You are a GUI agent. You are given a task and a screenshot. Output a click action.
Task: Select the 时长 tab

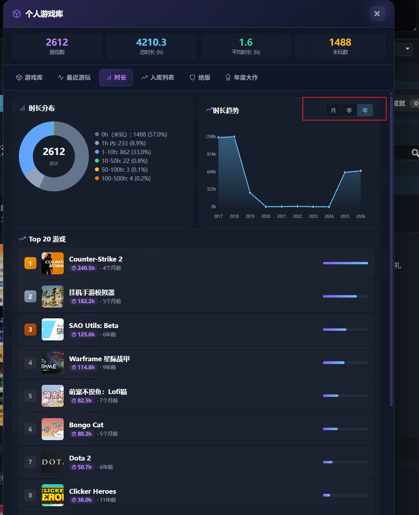pos(116,78)
